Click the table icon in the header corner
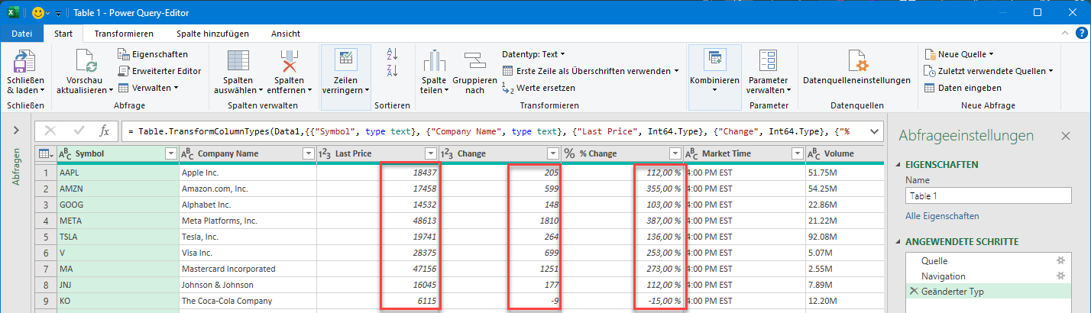This screenshot has height=313, width=1091. point(44,154)
